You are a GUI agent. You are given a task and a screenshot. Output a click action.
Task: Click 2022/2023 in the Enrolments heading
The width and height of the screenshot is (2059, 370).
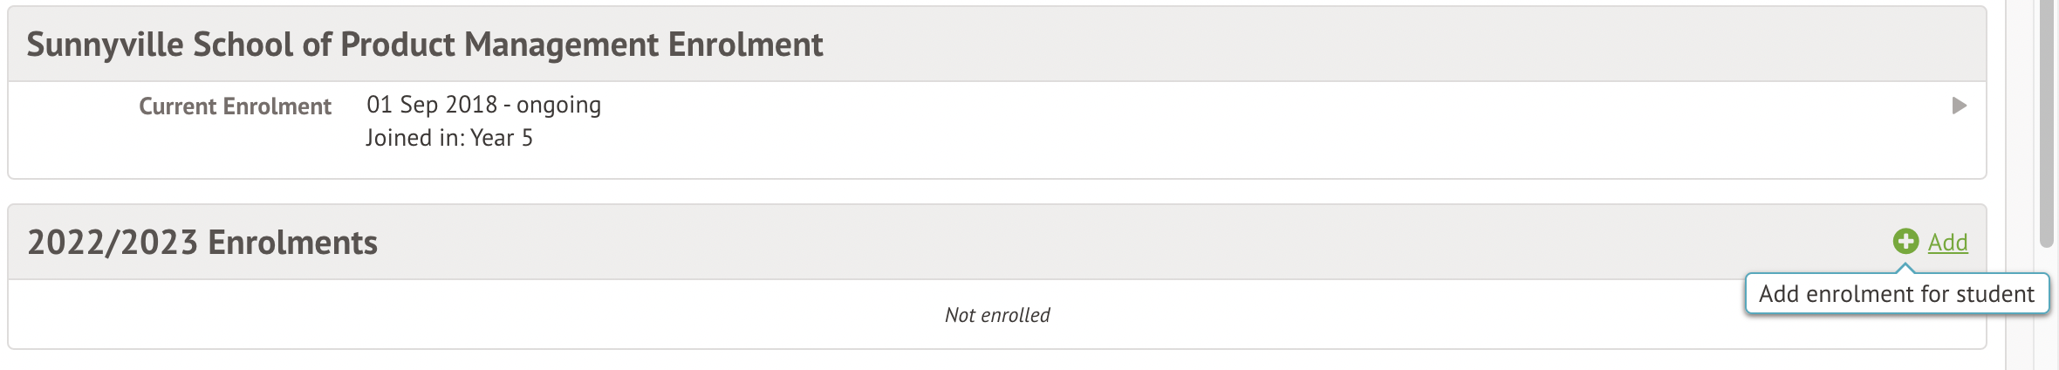[113, 242]
